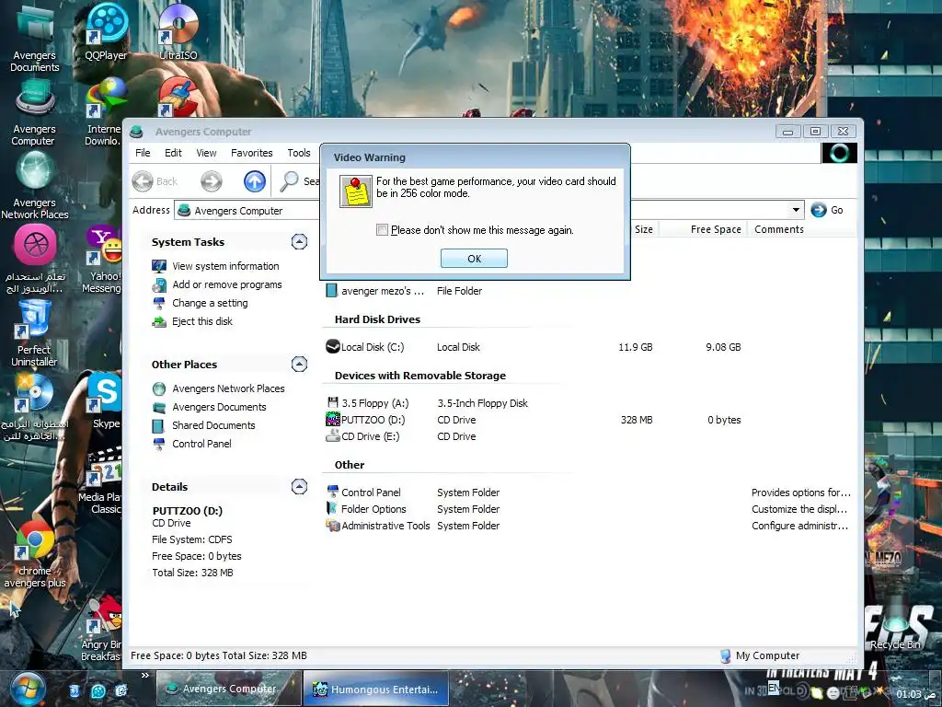The width and height of the screenshot is (942, 707).
Task: Open the Avengers Network Places desktop icon
Action: [34, 185]
